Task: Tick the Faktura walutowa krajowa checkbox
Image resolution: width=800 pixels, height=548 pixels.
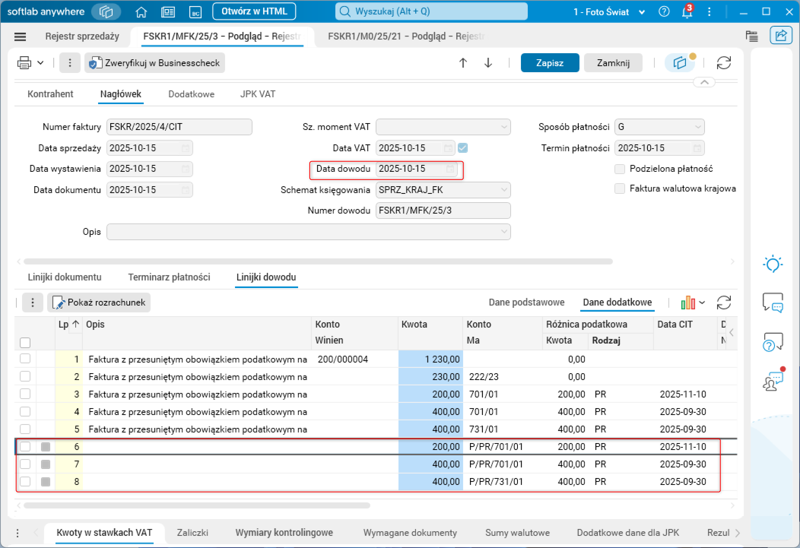Action: [620, 188]
